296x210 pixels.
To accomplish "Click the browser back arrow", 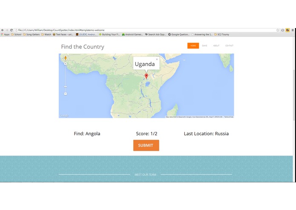I will [3, 30].
